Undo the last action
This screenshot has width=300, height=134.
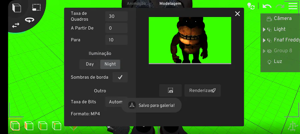pos(267,6)
